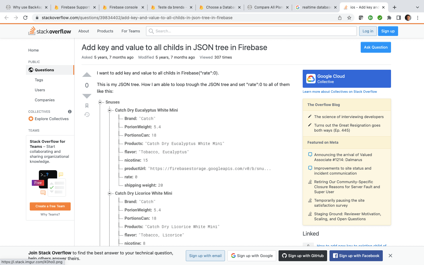Click the info icon beside COLLECTIVES
The height and width of the screenshot is (265, 424).
click(x=69, y=112)
